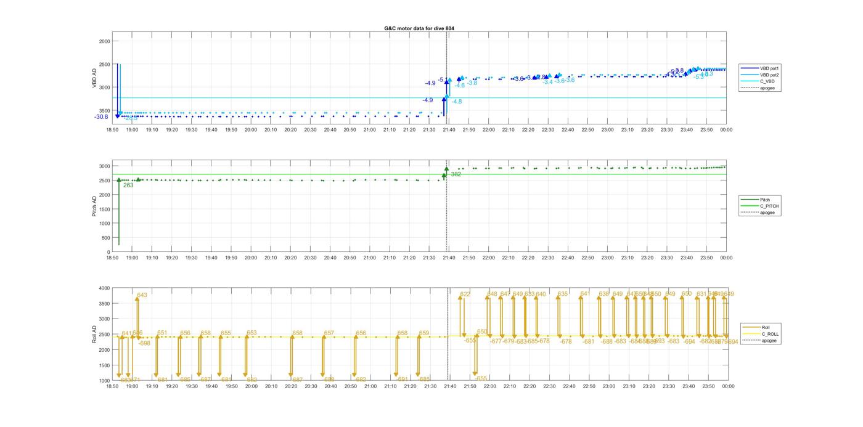The height and width of the screenshot is (427, 863).
Task: Click the '2000' tick on VBD y-axis
Action: 104,41
